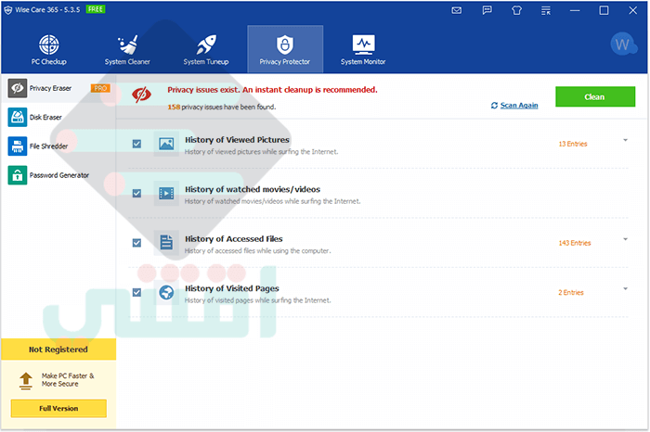Click the PRO badge next to Privacy Eraser

(100, 88)
